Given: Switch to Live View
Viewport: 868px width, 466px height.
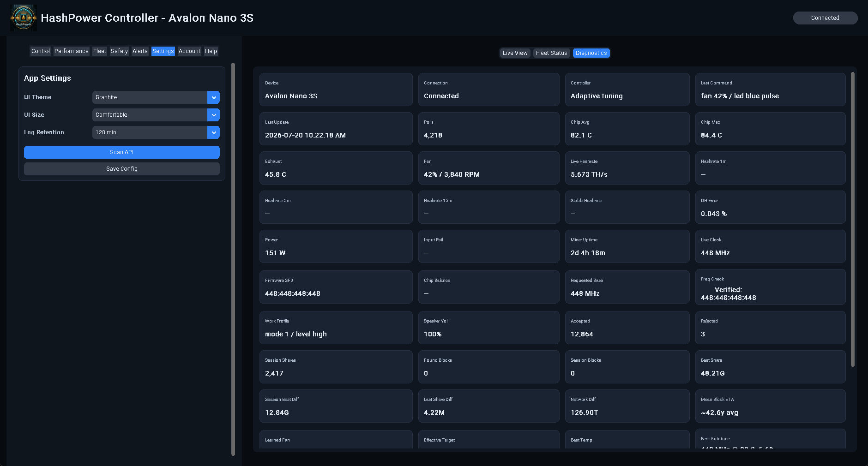Looking at the screenshot, I should point(515,53).
